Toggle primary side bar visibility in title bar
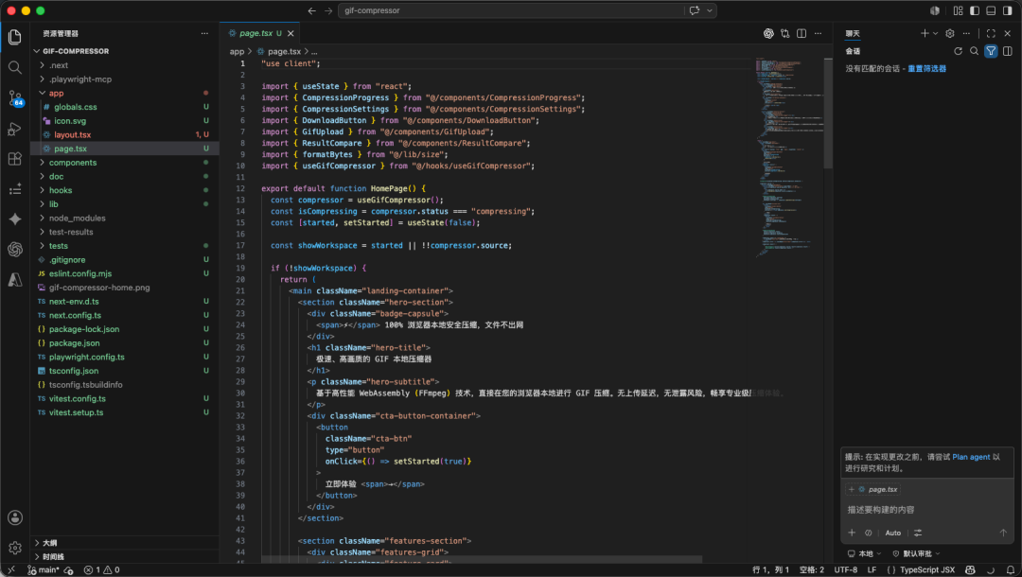 coord(975,10)
